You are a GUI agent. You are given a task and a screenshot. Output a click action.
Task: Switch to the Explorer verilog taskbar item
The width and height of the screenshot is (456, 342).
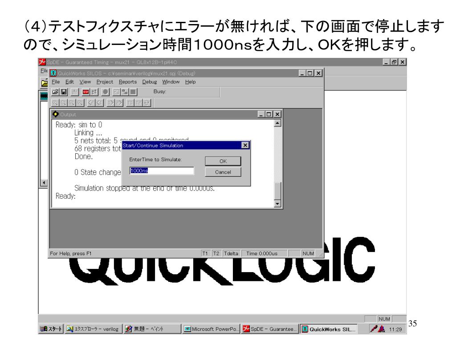[x=94, y=329]
